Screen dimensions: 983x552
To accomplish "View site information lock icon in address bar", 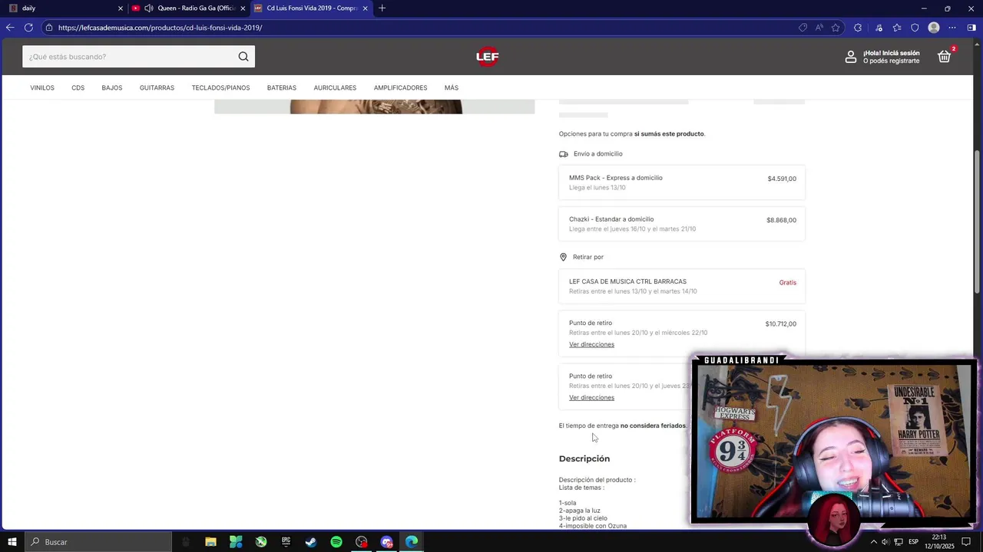I will coord(49,28).
